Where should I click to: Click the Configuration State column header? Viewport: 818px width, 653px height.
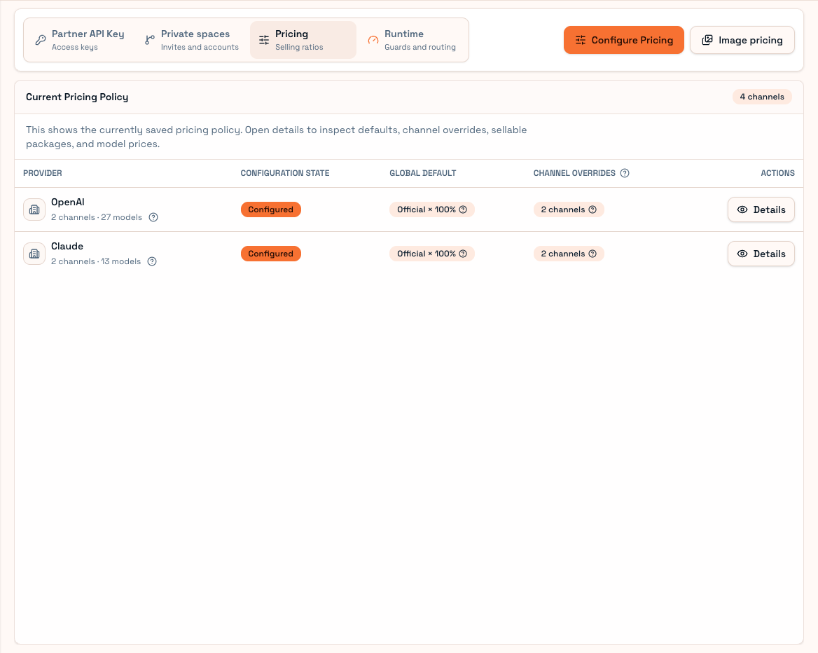pos(285,173)
